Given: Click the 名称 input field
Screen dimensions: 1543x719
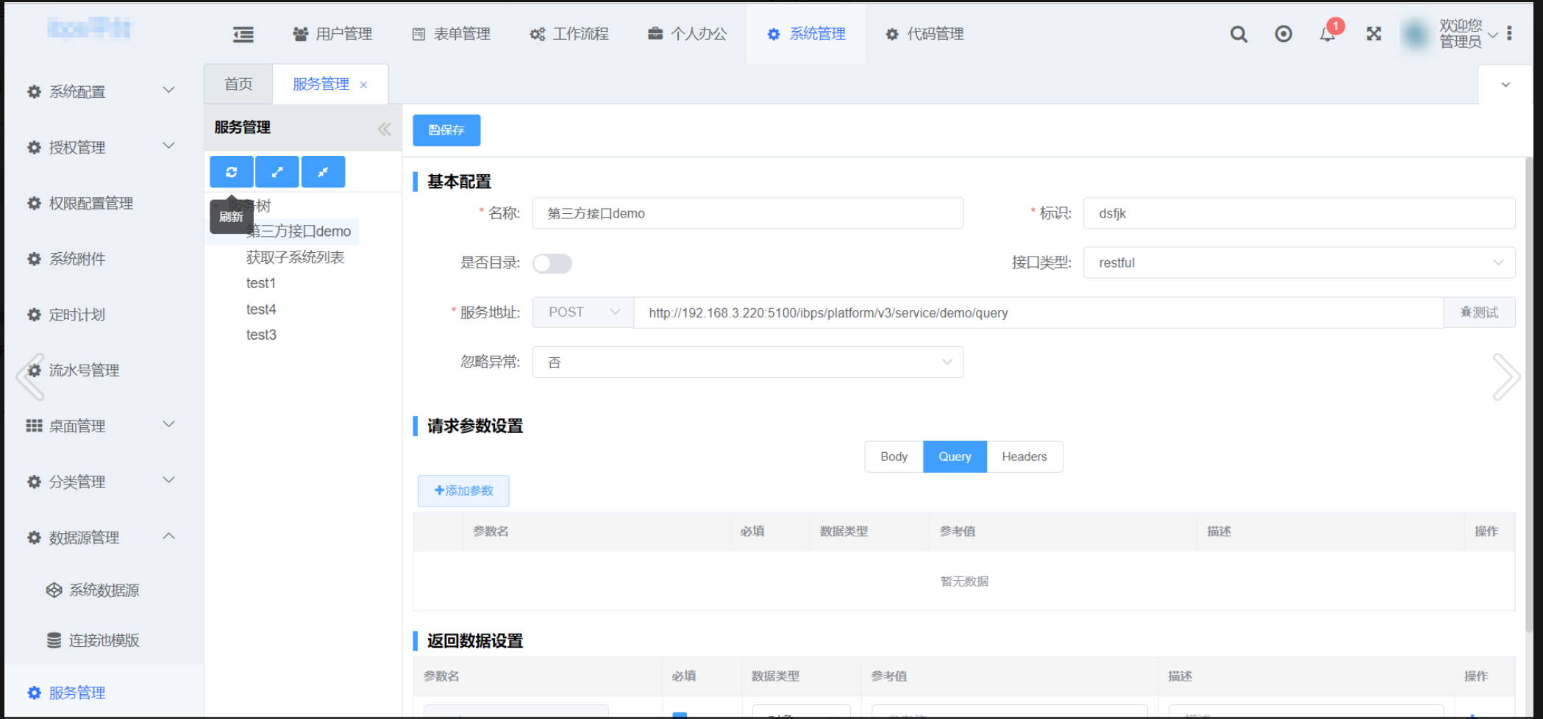Looking at the screenshot, I should [x=747, y=213].
